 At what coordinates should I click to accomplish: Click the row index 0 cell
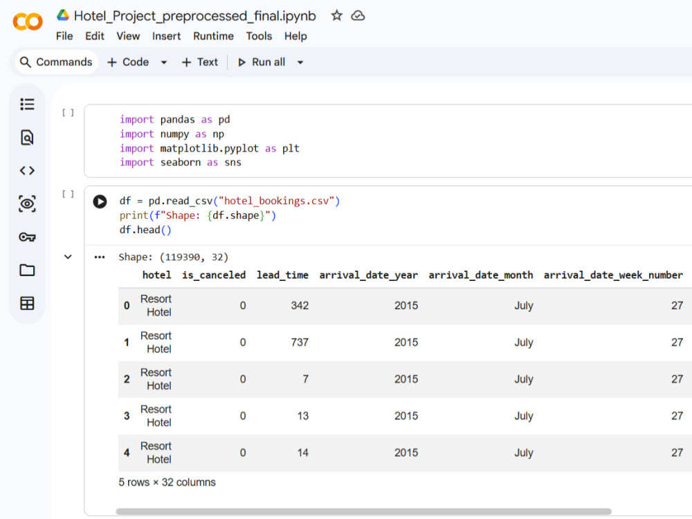pos(127,306)
